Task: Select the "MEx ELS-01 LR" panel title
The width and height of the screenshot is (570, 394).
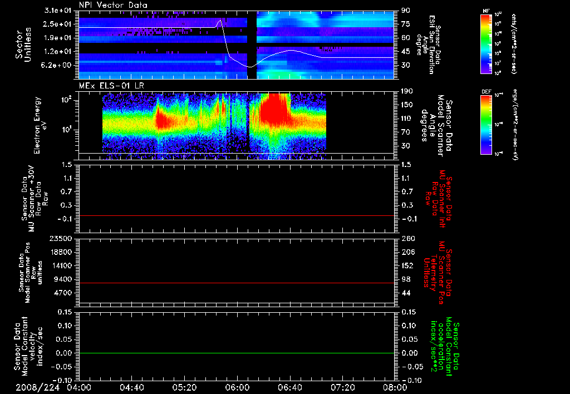Action: (x=111, y=86)
